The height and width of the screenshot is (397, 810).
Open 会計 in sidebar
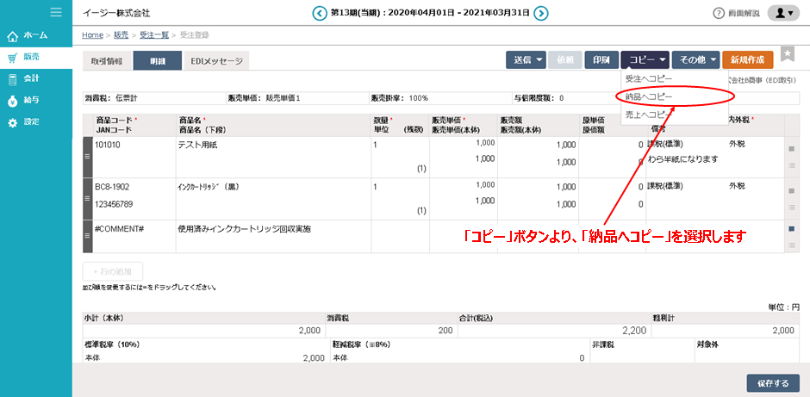click(x=36, y=79)
